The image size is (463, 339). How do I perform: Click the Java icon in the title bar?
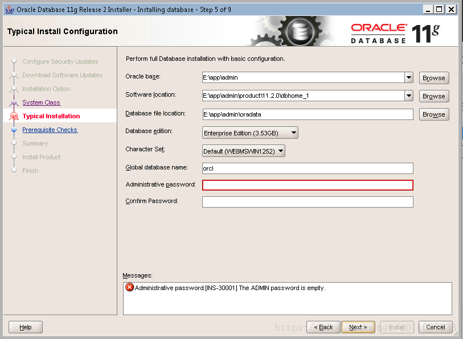coord(10,10)
